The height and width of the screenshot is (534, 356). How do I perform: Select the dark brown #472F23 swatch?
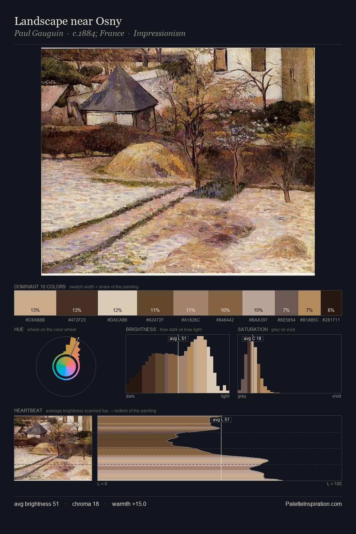coord(77,303)
